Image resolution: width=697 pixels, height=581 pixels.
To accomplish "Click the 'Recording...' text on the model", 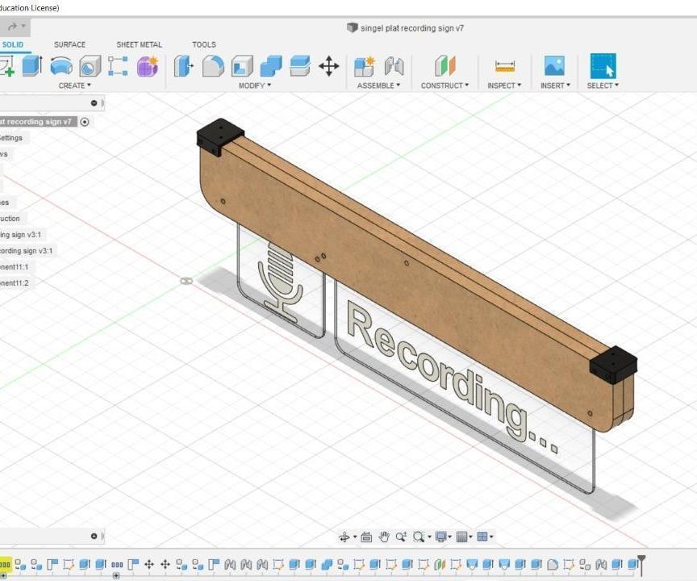I will (x=451, y=377).
